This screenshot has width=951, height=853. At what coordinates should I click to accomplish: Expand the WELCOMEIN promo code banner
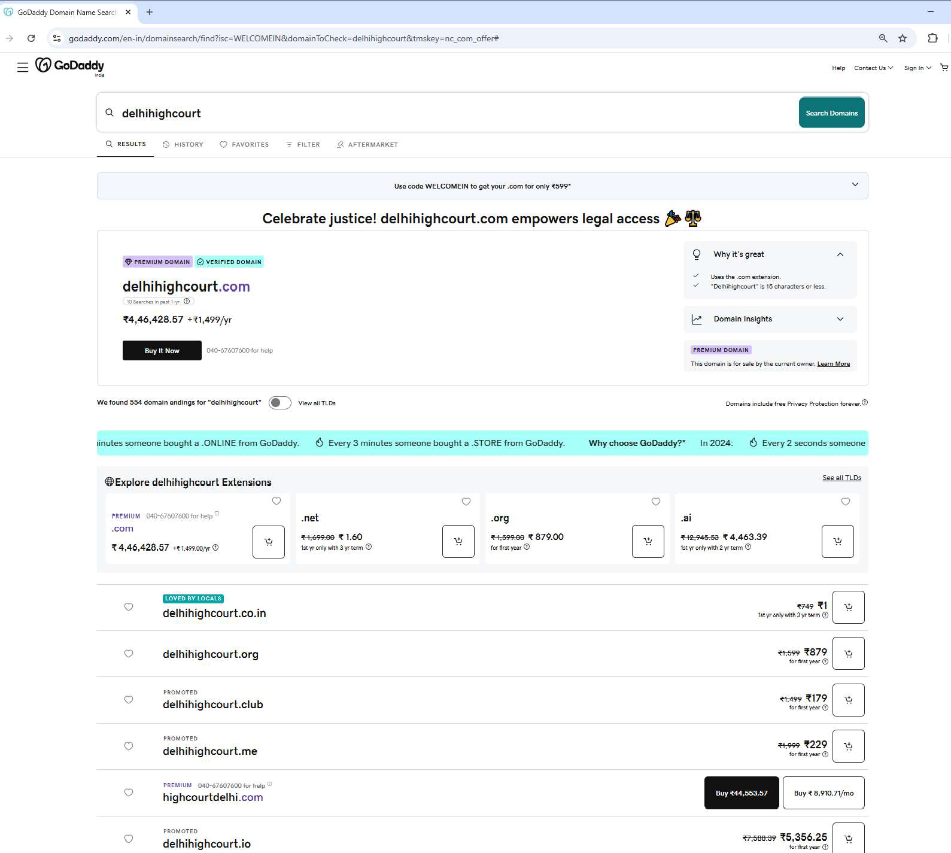point(855,184)
